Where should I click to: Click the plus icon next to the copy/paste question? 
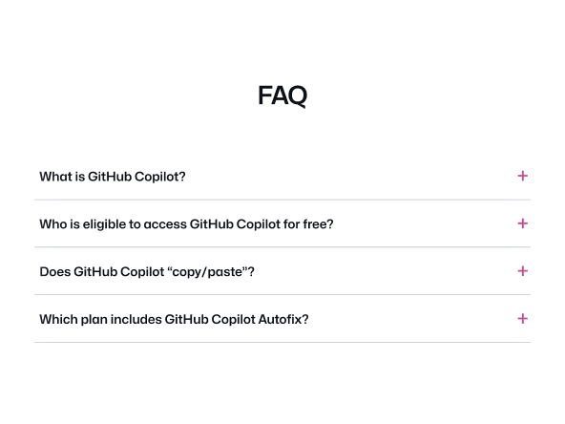pos(522,271)
